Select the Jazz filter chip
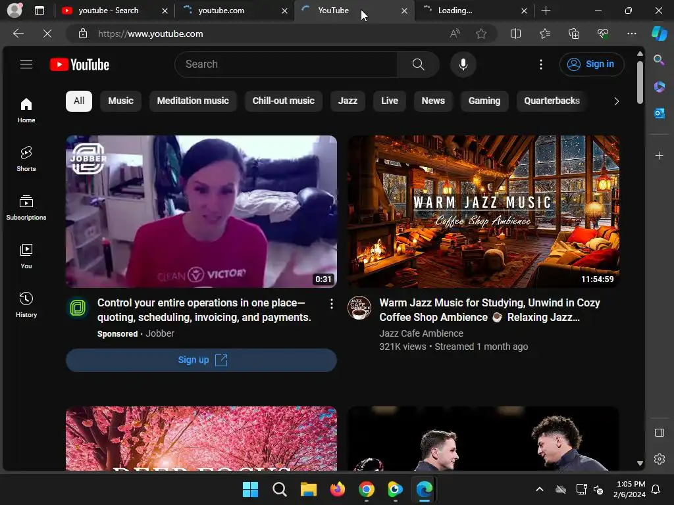Viewport: 674px width, 505px height. coord(348,101)
